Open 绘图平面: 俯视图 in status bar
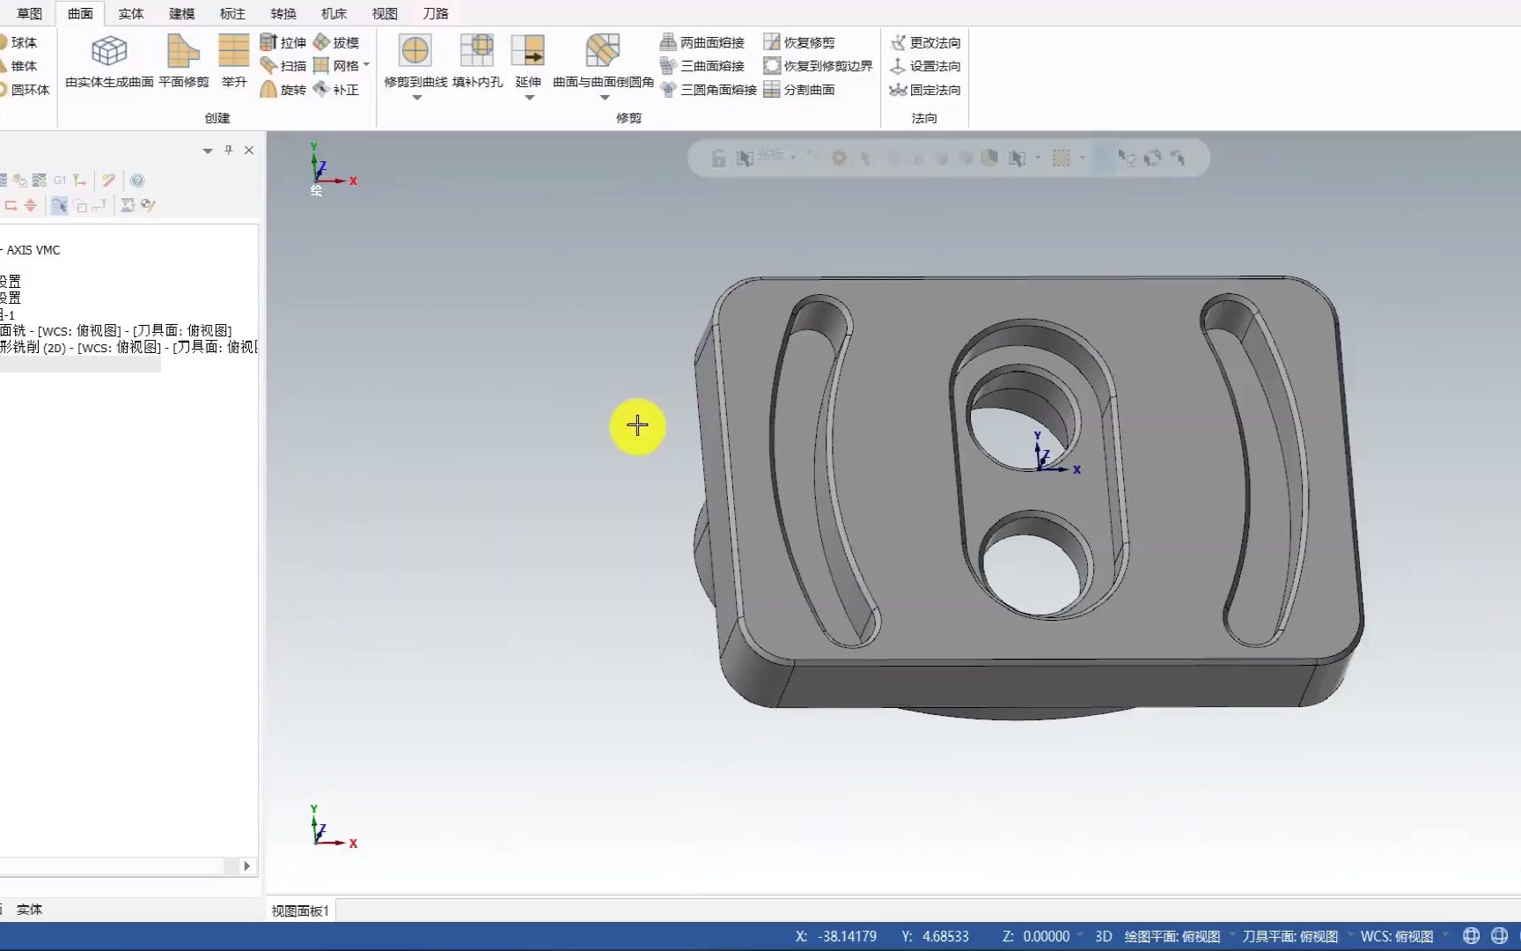Screen dimensions: 1521x951 [1172, 936]
